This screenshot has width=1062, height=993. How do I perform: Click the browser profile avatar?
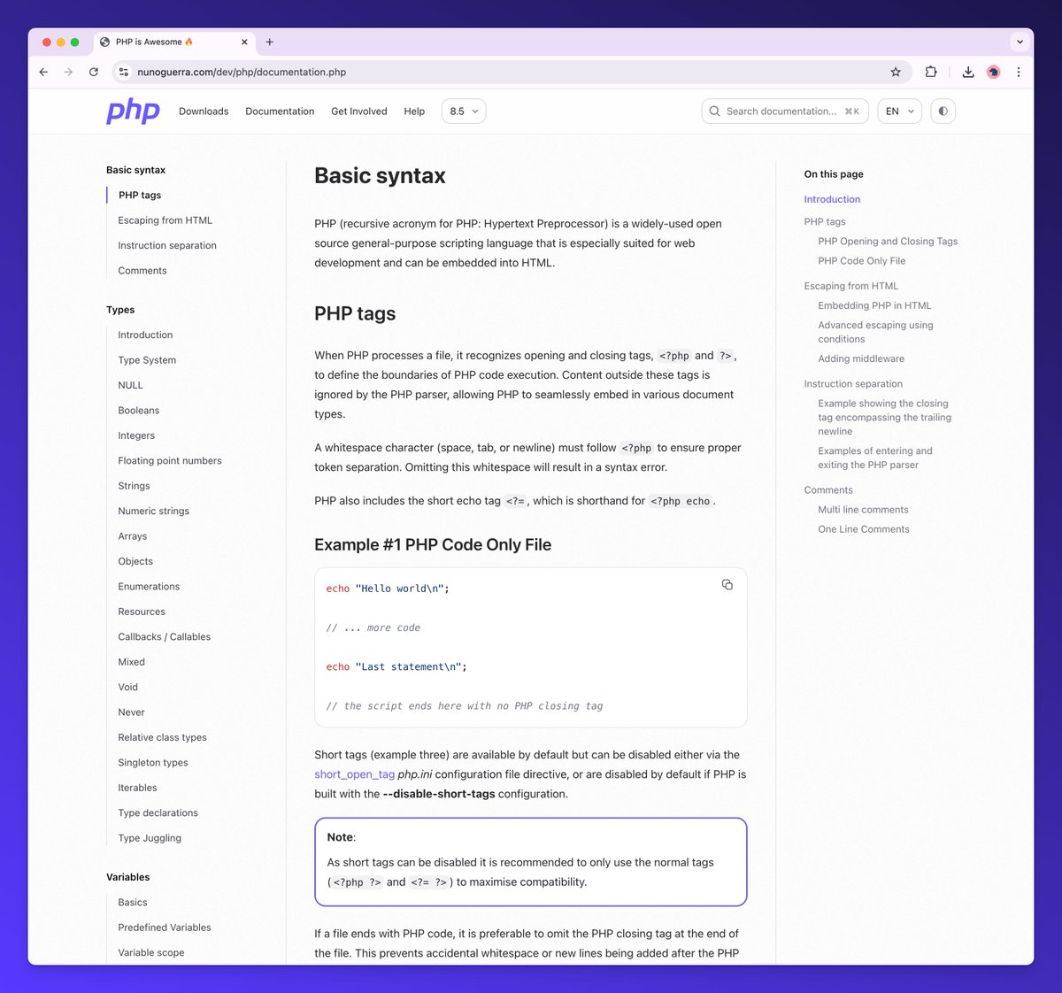(993, 72)
